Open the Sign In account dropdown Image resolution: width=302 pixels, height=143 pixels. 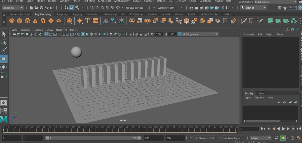pyautogui.click(x=253, y=8)
